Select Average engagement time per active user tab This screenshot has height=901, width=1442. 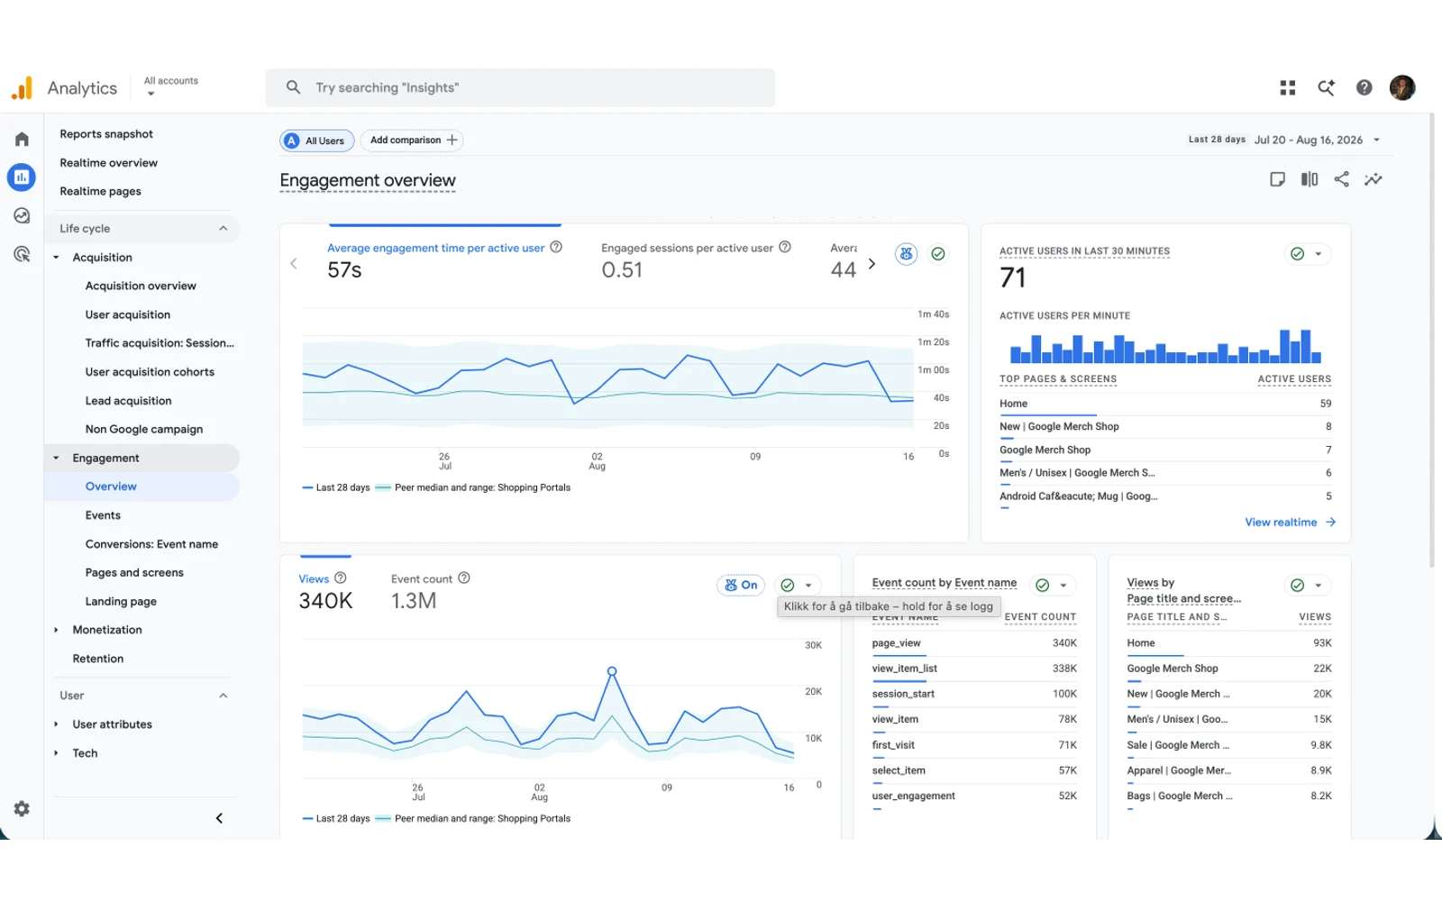(444, 260)
